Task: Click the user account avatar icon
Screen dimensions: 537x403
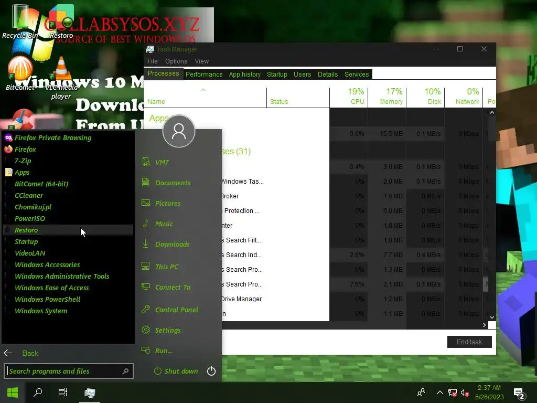Action: click(x=179, y=131)
